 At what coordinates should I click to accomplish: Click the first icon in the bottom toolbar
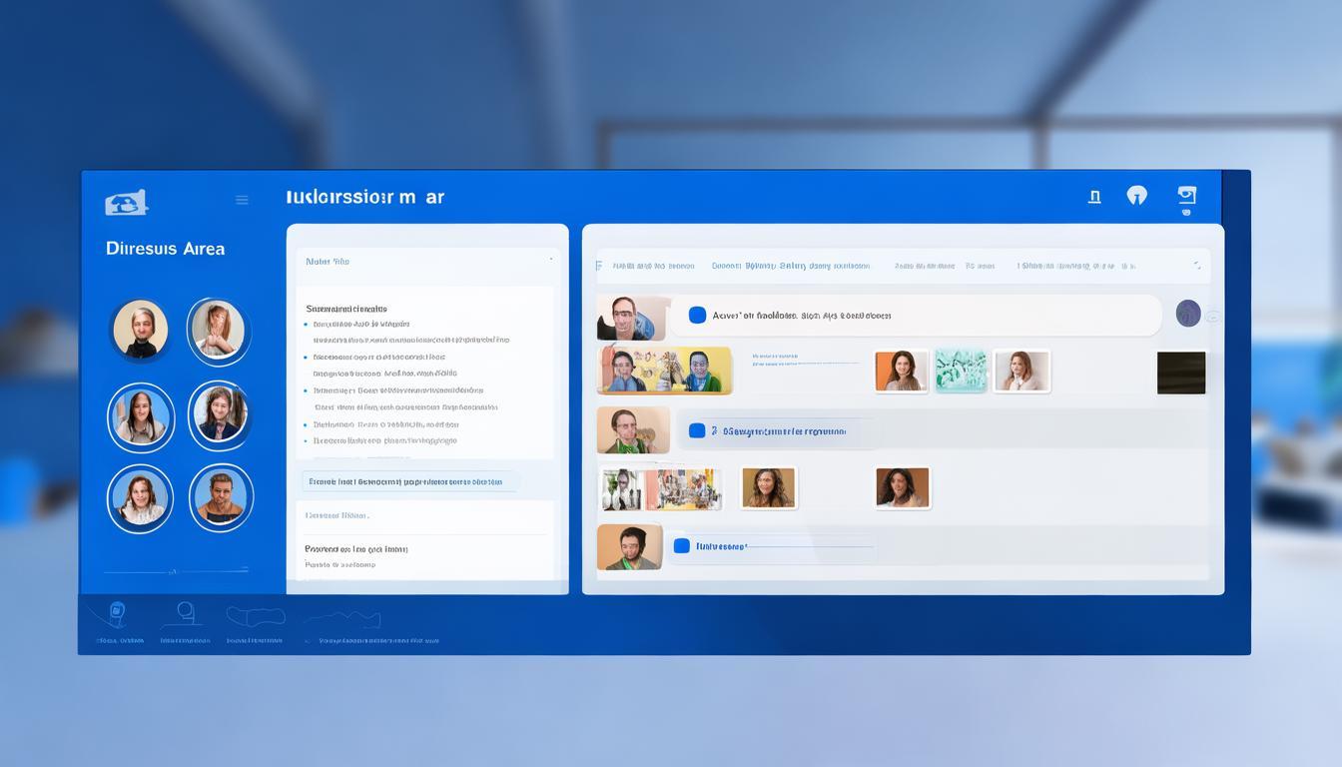pyautogui.click(x=117, y=612)
